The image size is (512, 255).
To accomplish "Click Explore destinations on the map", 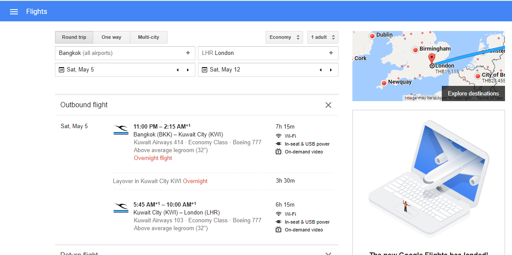I will coord(473,93).
